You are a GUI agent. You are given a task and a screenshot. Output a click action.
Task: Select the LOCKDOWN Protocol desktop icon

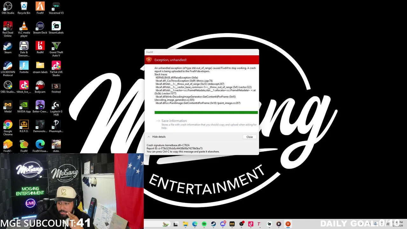8,69
